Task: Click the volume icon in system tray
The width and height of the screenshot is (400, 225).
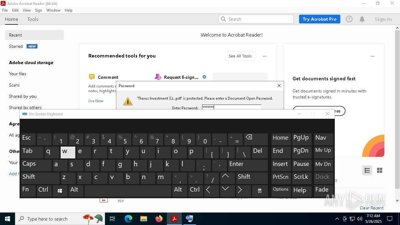Action: [x=360, y=219]
